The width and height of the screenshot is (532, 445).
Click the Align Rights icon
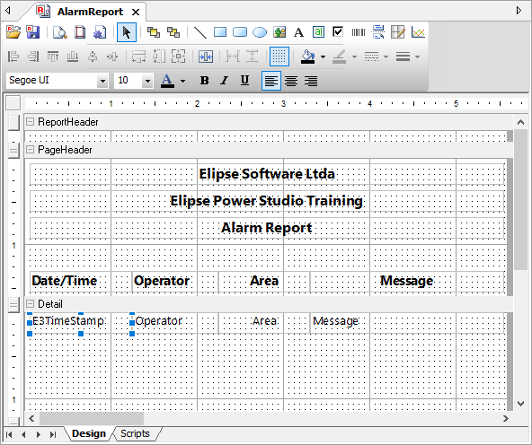[x=33, y=57]
